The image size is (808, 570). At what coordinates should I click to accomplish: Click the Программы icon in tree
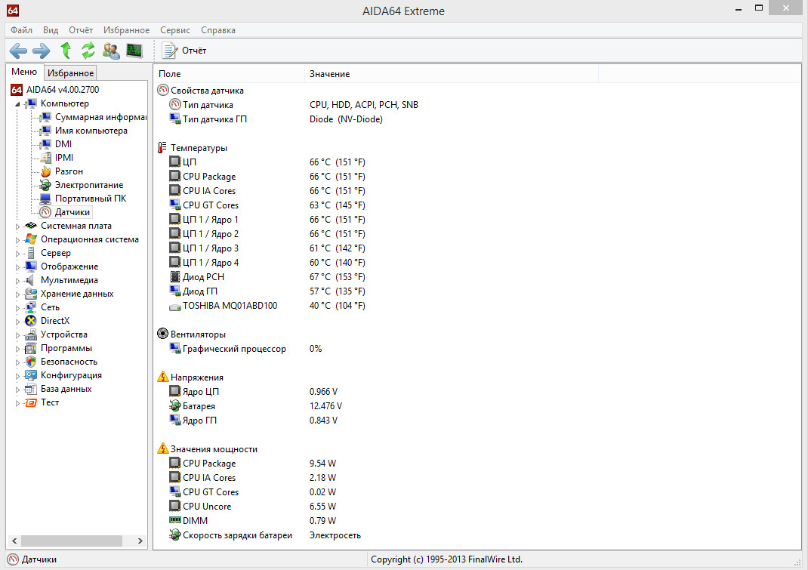[x=31, y=348]
